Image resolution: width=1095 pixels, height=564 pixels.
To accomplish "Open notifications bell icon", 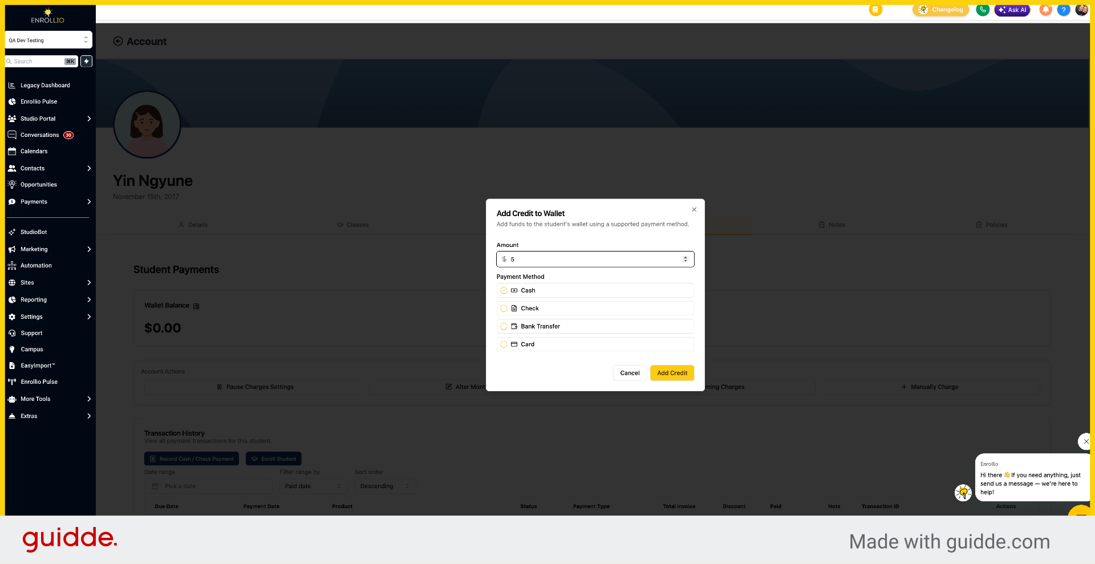I will coord(1045,10).
